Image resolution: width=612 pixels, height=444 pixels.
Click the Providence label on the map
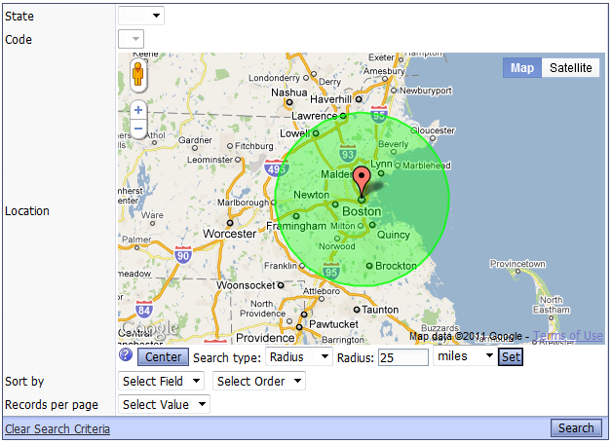(265, 338)
